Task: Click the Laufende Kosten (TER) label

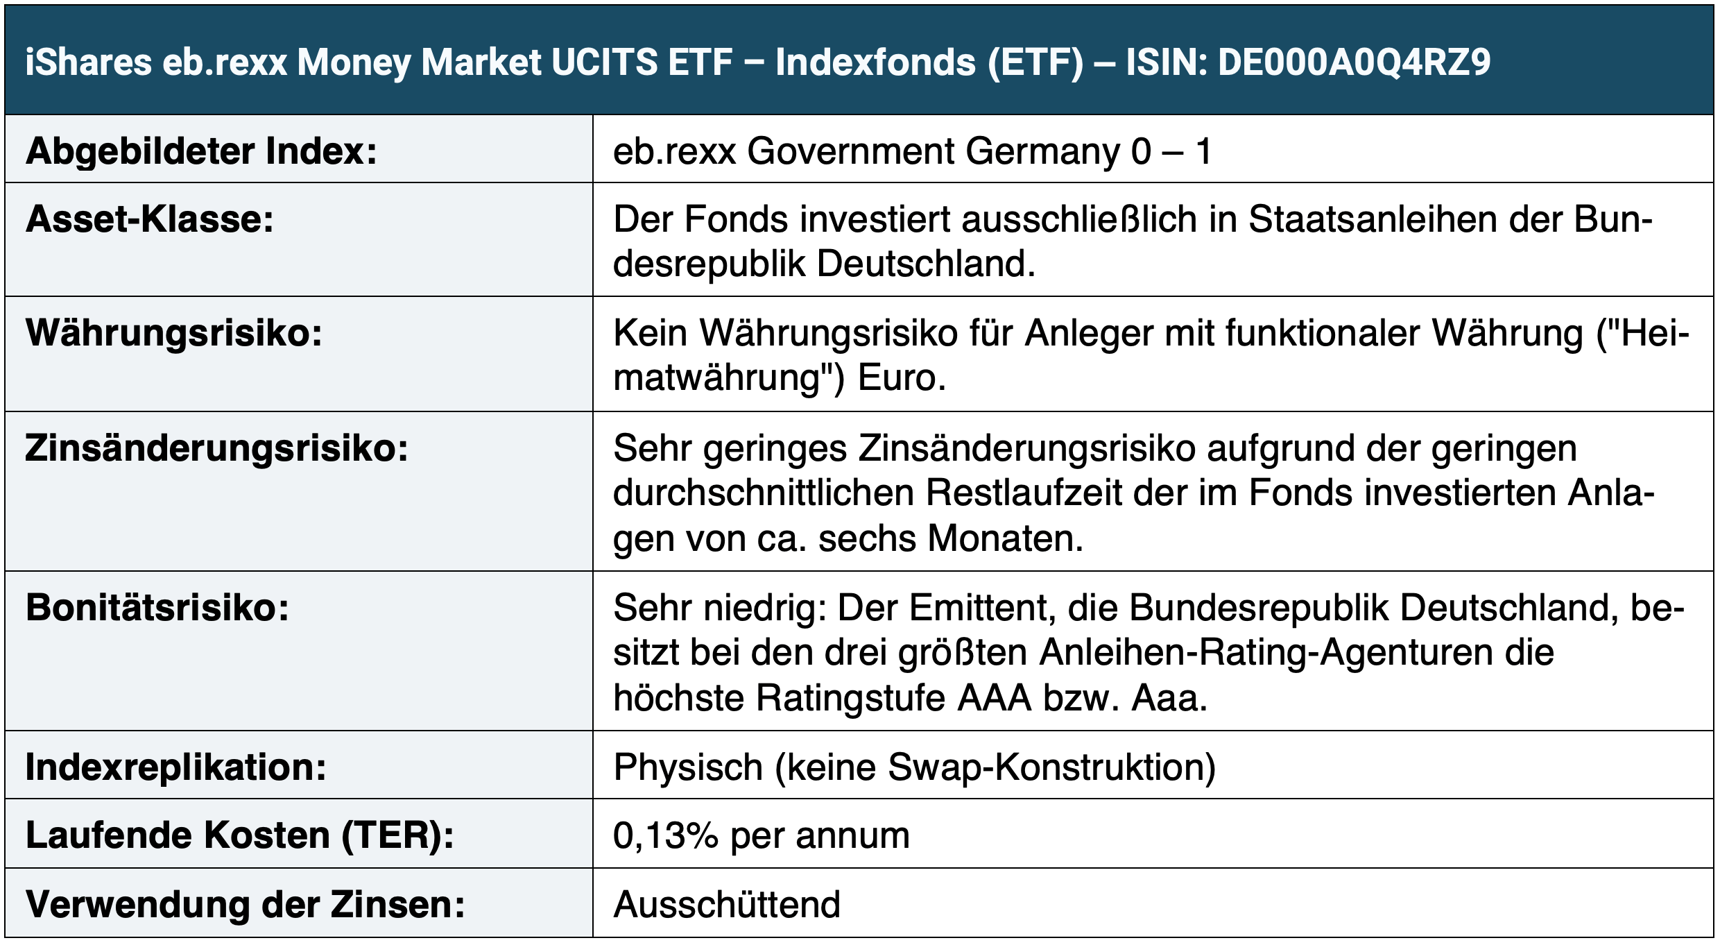Action: click(239, 835)
